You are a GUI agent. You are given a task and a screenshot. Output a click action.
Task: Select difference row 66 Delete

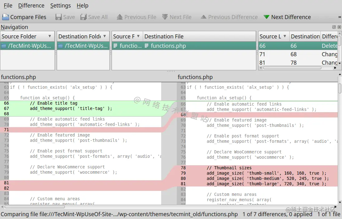click(298, 46)
